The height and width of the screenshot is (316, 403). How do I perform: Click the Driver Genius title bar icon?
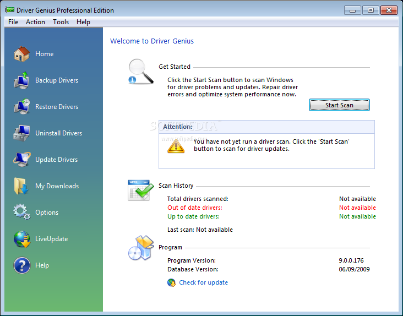[x=10, y=10]
